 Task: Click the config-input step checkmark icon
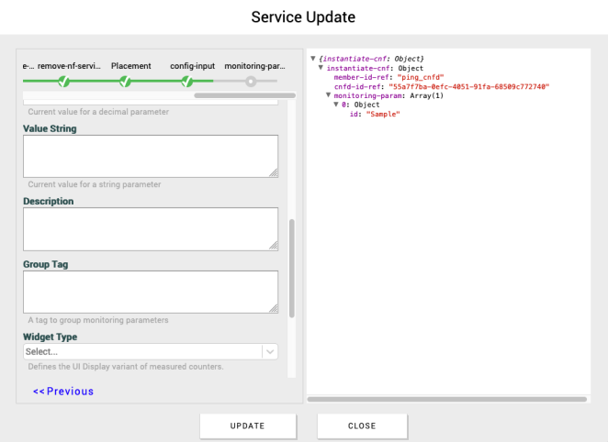coord(186,82)
